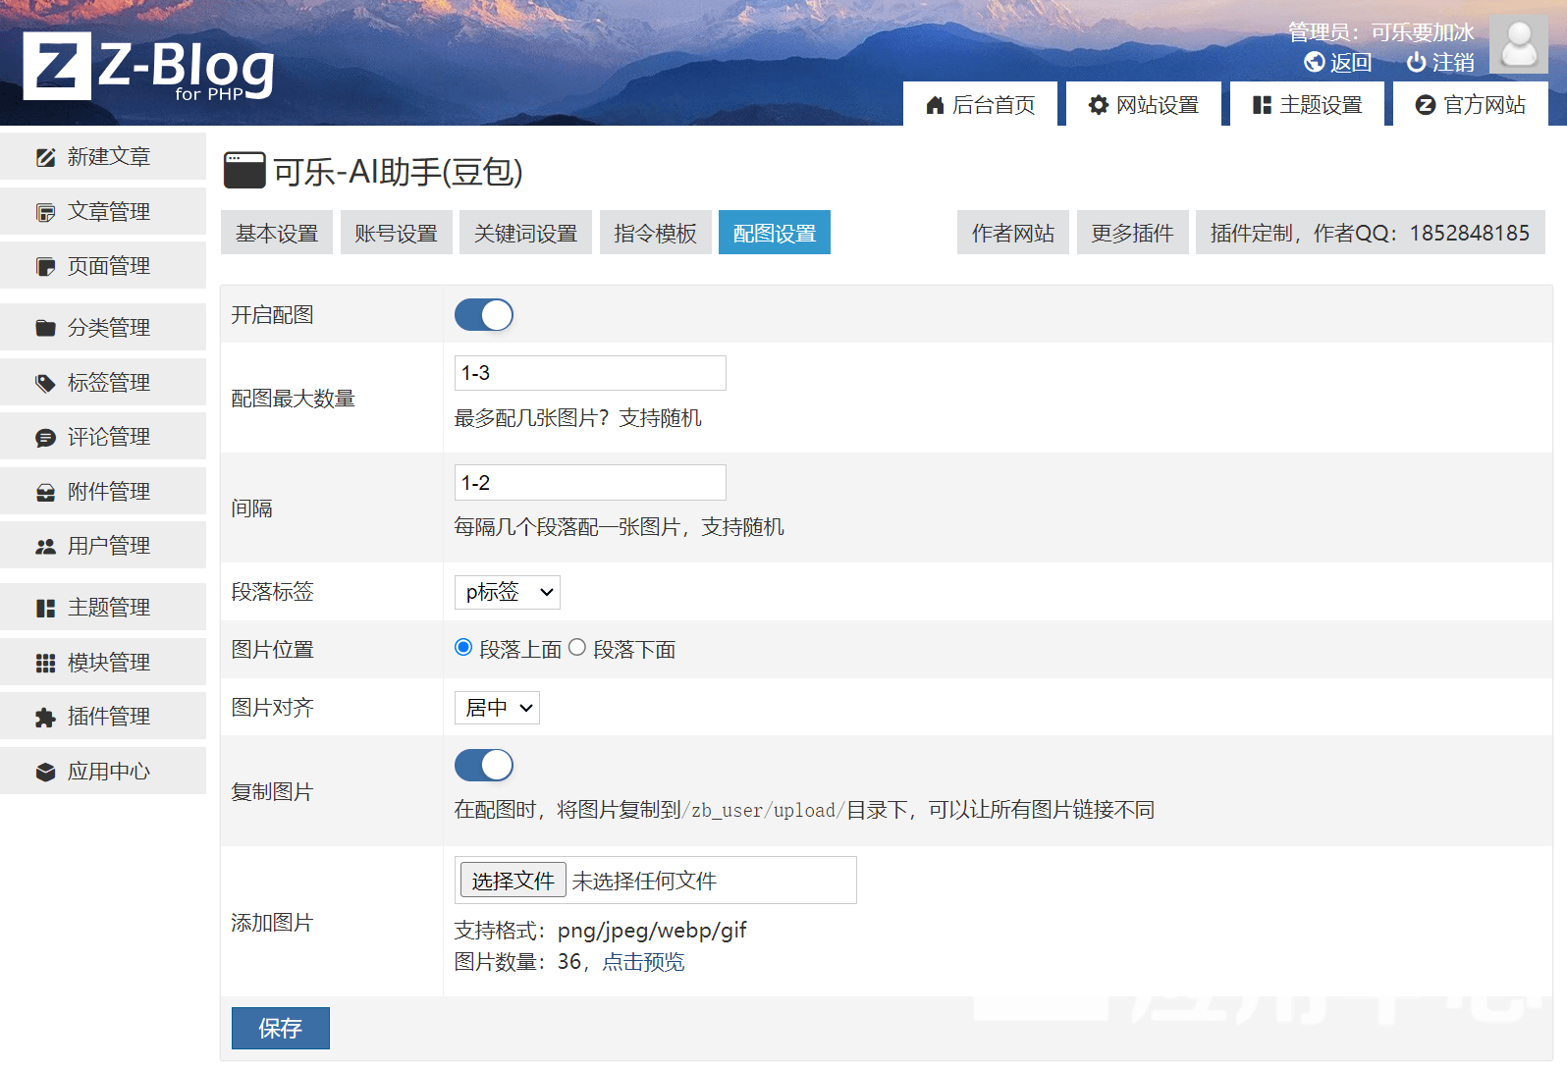
Task: Open 后台首页 in top navigation
Action: 980,104
